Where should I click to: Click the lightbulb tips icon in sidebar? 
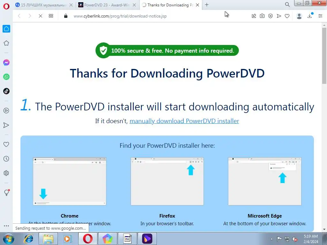pos(6,192)
